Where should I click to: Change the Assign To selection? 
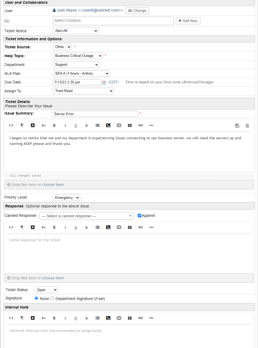tap(83, 91)
